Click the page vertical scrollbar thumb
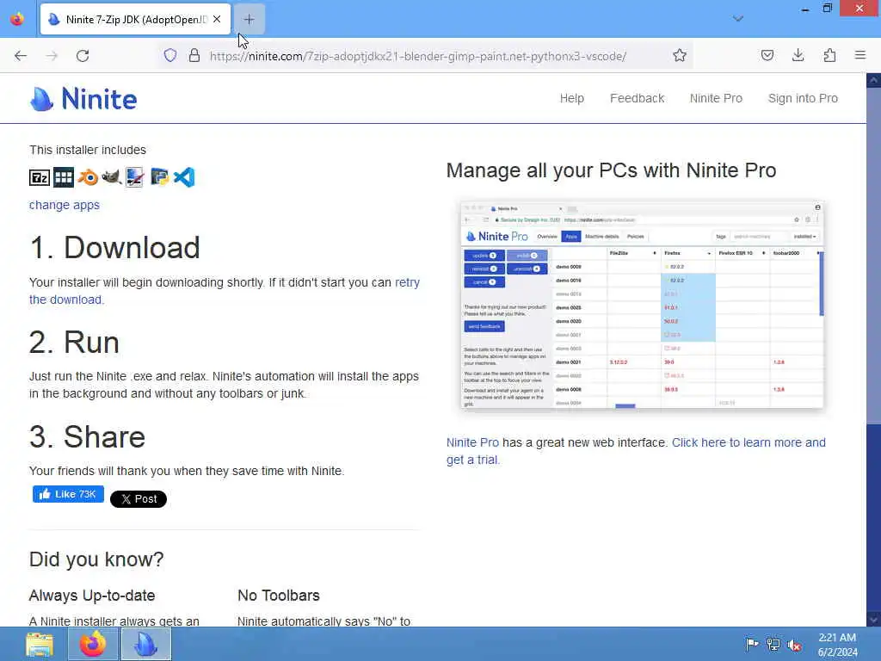The height and width of the screenshot is (661, 881). [x=873, y=256]
